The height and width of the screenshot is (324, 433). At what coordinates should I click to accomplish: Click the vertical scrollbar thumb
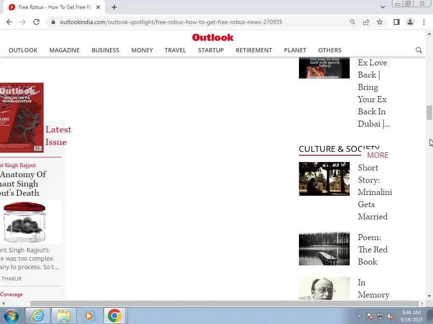429,112
